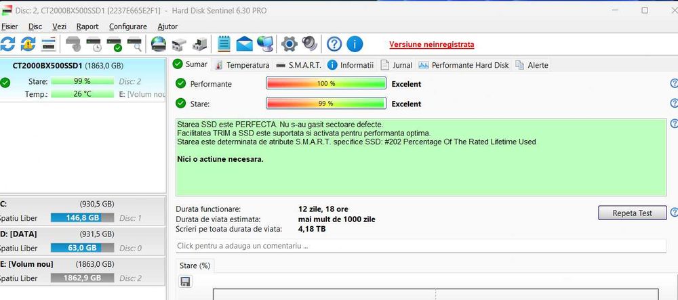This screenshot has width=678, height=300.
Task: Click 'Excelent' text beside Performante bar
Action: tap(406, 84)
